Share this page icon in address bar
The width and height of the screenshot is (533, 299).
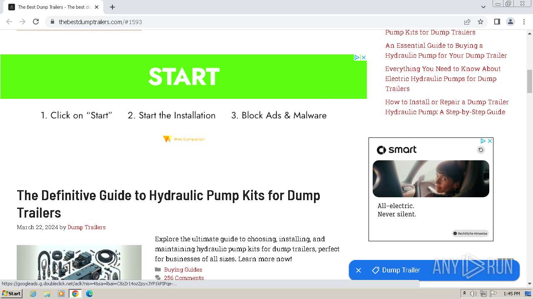click(467, 22)
